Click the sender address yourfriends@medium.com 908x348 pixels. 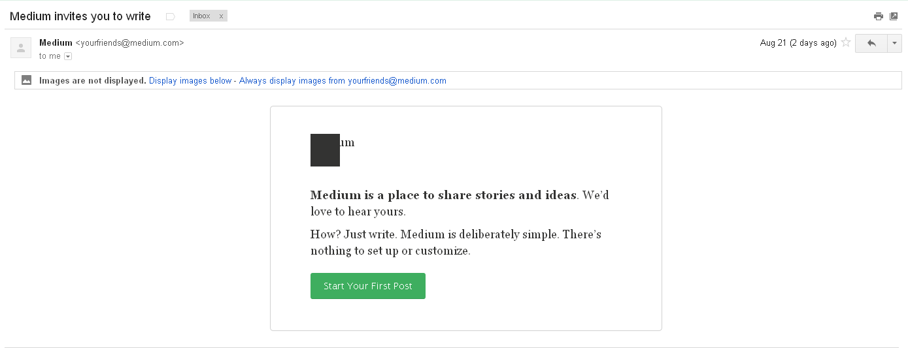pos(130,43)
